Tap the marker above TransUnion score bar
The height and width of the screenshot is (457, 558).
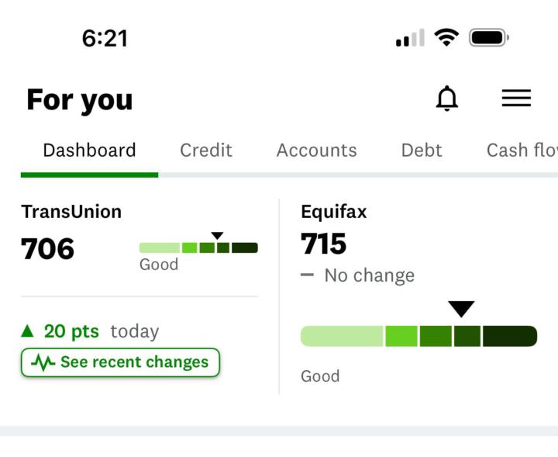coord(217,236)
